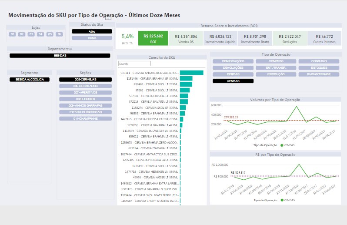
Task: Click the R$ 529.317 average line label
Action: [x=238, y=172]
